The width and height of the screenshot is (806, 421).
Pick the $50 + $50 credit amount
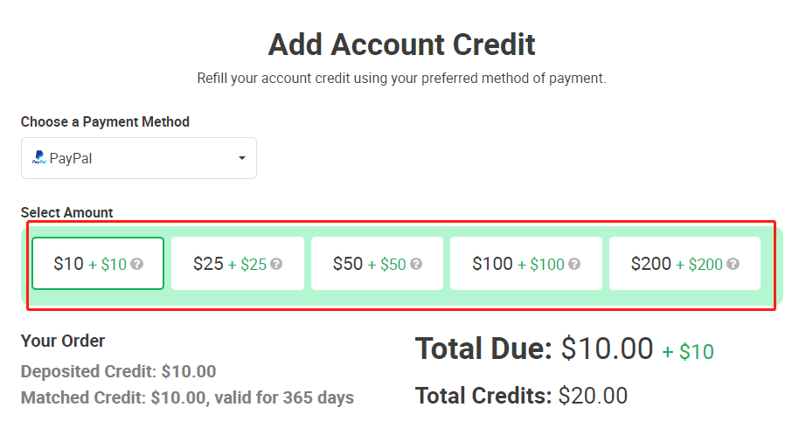coord(378,264)
